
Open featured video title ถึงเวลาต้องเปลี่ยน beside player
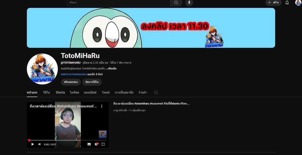(x=151, y=104)
